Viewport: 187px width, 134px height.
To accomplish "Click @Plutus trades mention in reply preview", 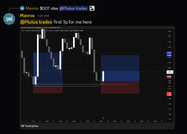I will (73, 8).
